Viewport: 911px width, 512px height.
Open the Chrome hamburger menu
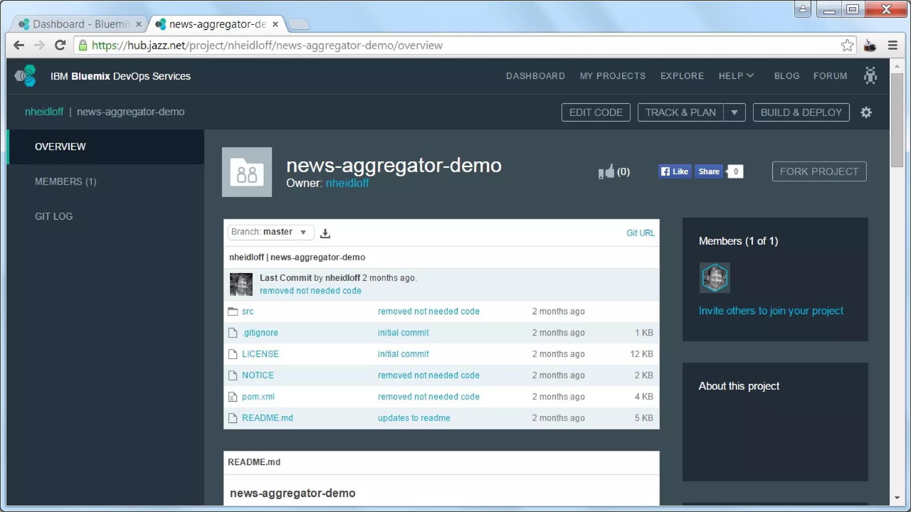pos(892,45)
